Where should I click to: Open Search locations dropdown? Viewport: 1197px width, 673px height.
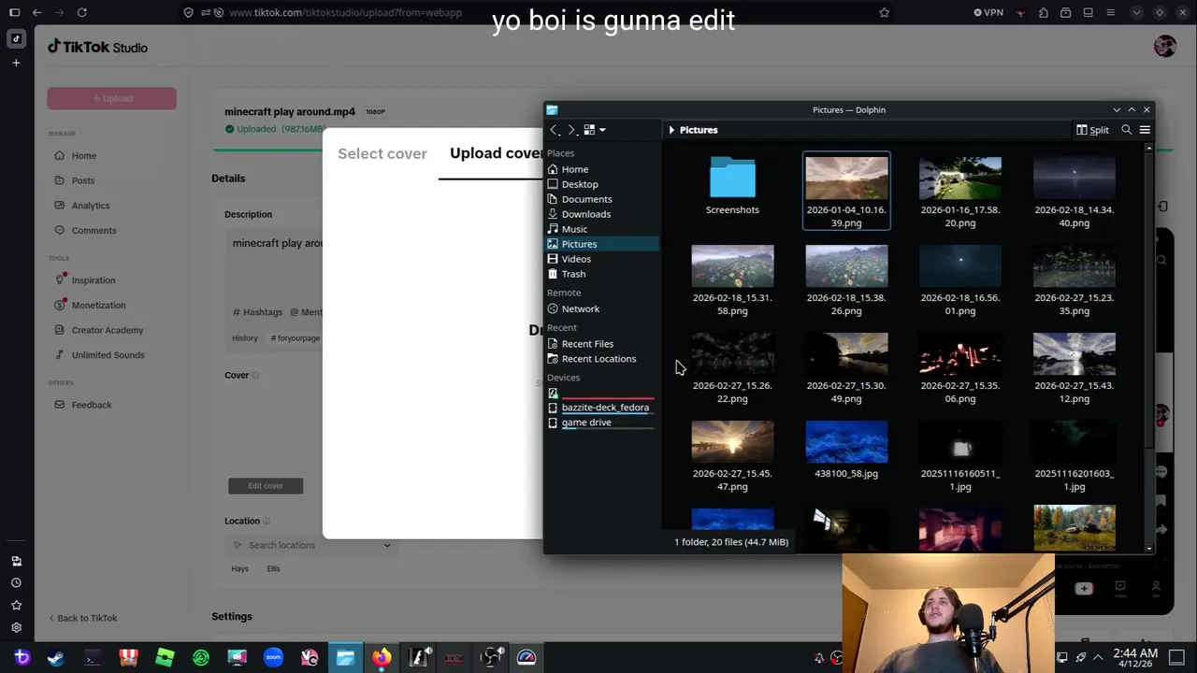click(311, 545)
